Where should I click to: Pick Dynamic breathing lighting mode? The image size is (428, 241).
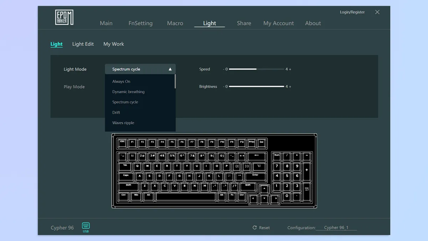[x=128, y=92]
